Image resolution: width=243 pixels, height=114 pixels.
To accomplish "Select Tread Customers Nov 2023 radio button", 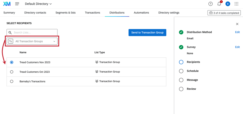I will pyautogui.click(x=12, y=62).
